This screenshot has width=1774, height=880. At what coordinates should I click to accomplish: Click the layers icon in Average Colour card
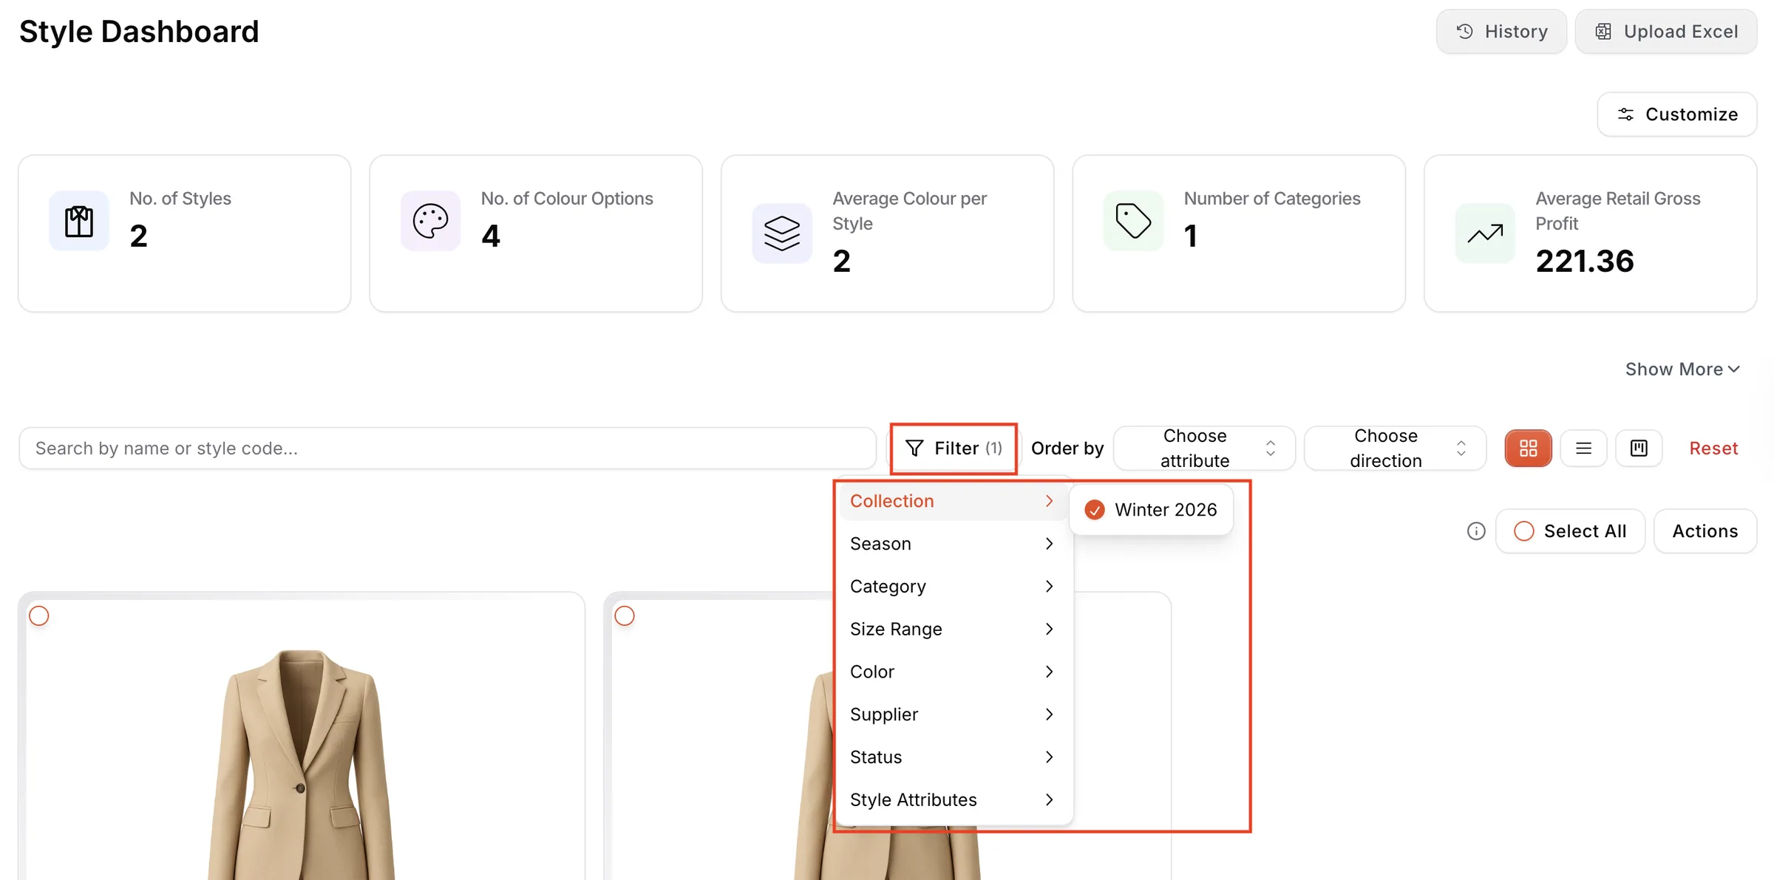(782, 233)
